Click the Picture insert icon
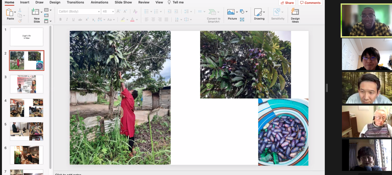This screenshot has width=392, height=175. [231, 12]
